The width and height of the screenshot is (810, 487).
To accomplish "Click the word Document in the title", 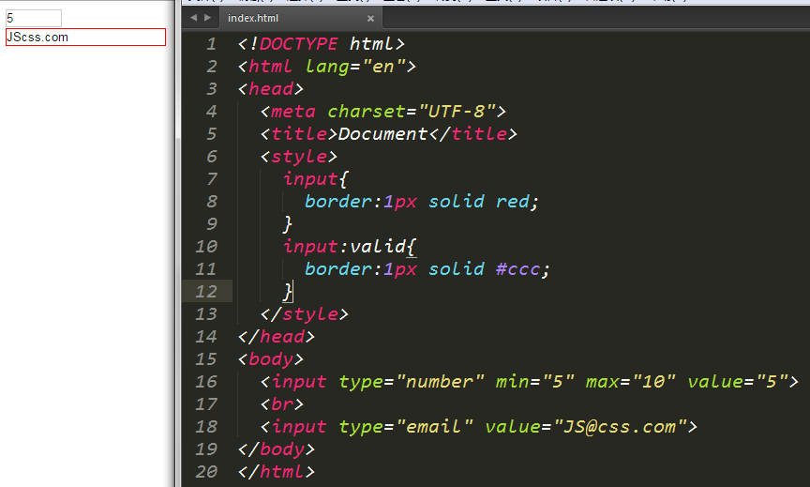I will [382, 134].
